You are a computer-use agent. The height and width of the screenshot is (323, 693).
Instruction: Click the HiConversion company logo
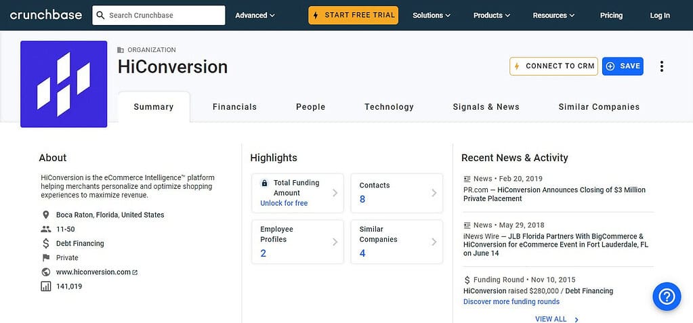(64, 84)
